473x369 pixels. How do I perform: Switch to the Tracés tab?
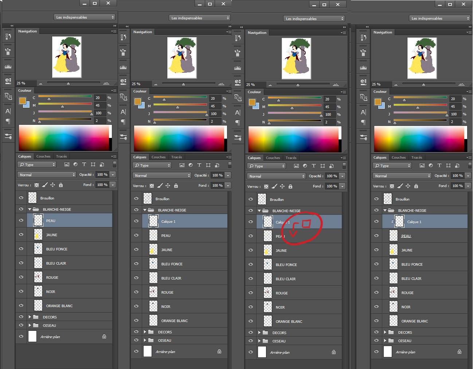pos(61,156)
